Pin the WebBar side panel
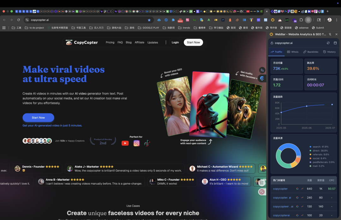The height and width of the screenshot is (220, 341). coord(330,34)
